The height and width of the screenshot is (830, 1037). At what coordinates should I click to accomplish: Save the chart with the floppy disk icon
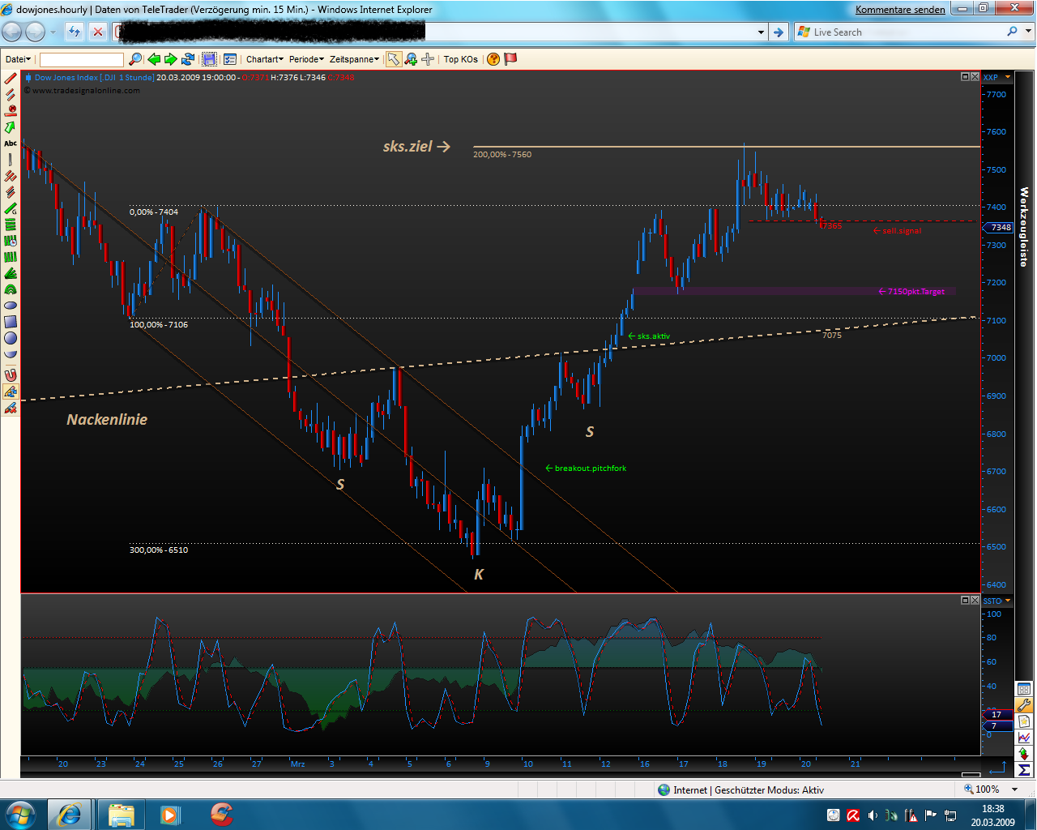tap(209, 59)
